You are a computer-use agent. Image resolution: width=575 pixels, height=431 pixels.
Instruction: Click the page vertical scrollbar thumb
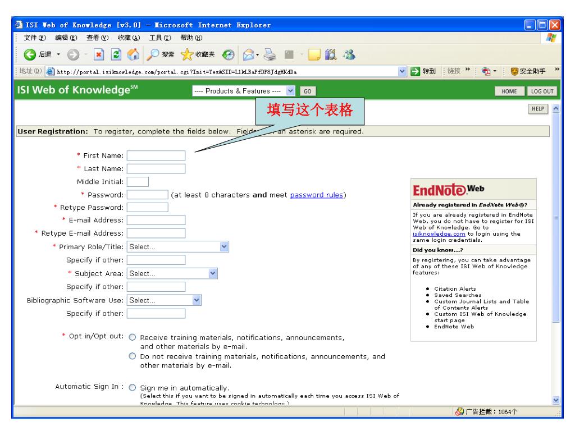556,217
